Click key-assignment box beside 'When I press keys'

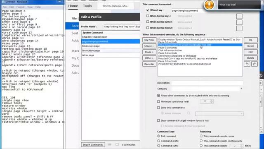click(239, 16)
